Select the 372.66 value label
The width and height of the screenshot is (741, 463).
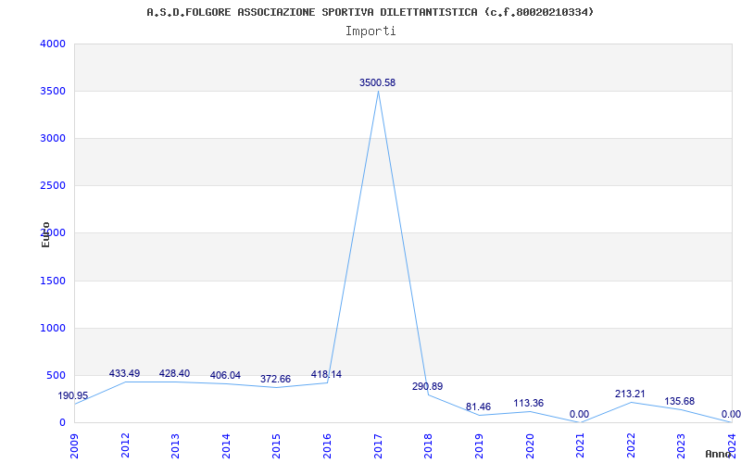(275, 379)
